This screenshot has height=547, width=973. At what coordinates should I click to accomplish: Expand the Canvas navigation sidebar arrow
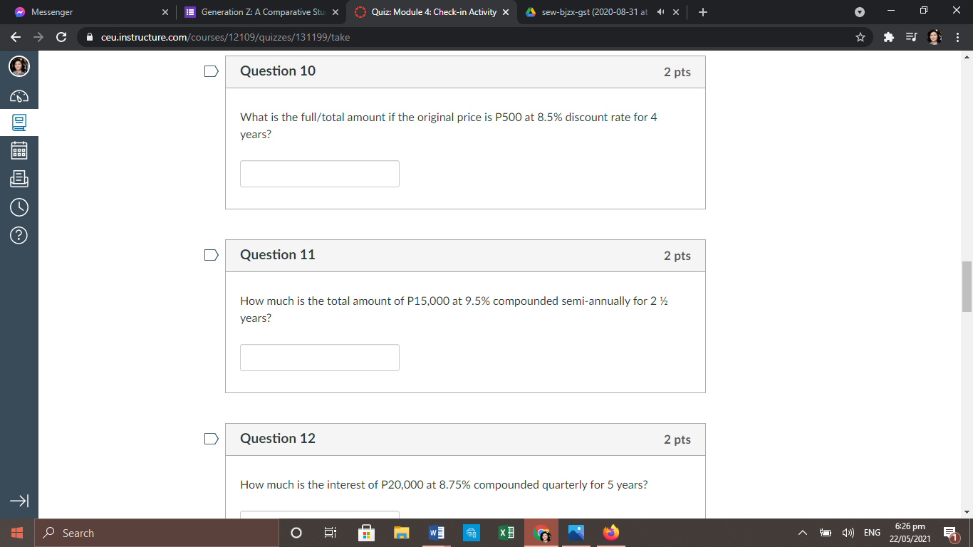[19, 501]
